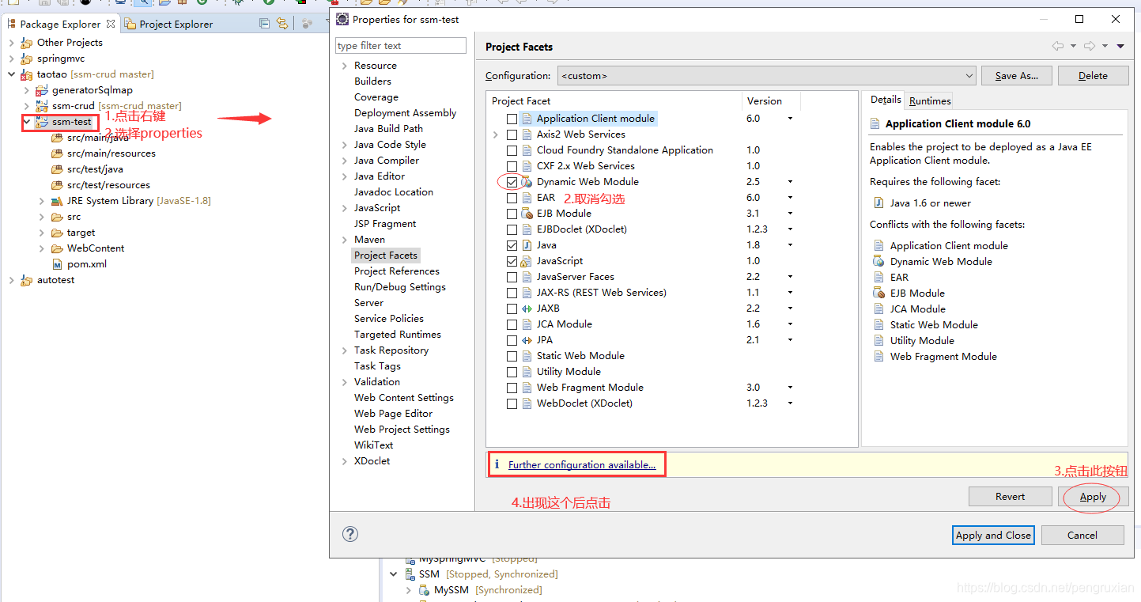Click the pom.xml file icon

(x=57, y=264)
